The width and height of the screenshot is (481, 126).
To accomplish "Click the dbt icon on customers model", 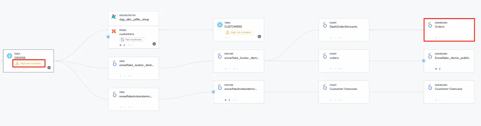I will [x=114, y=31].
